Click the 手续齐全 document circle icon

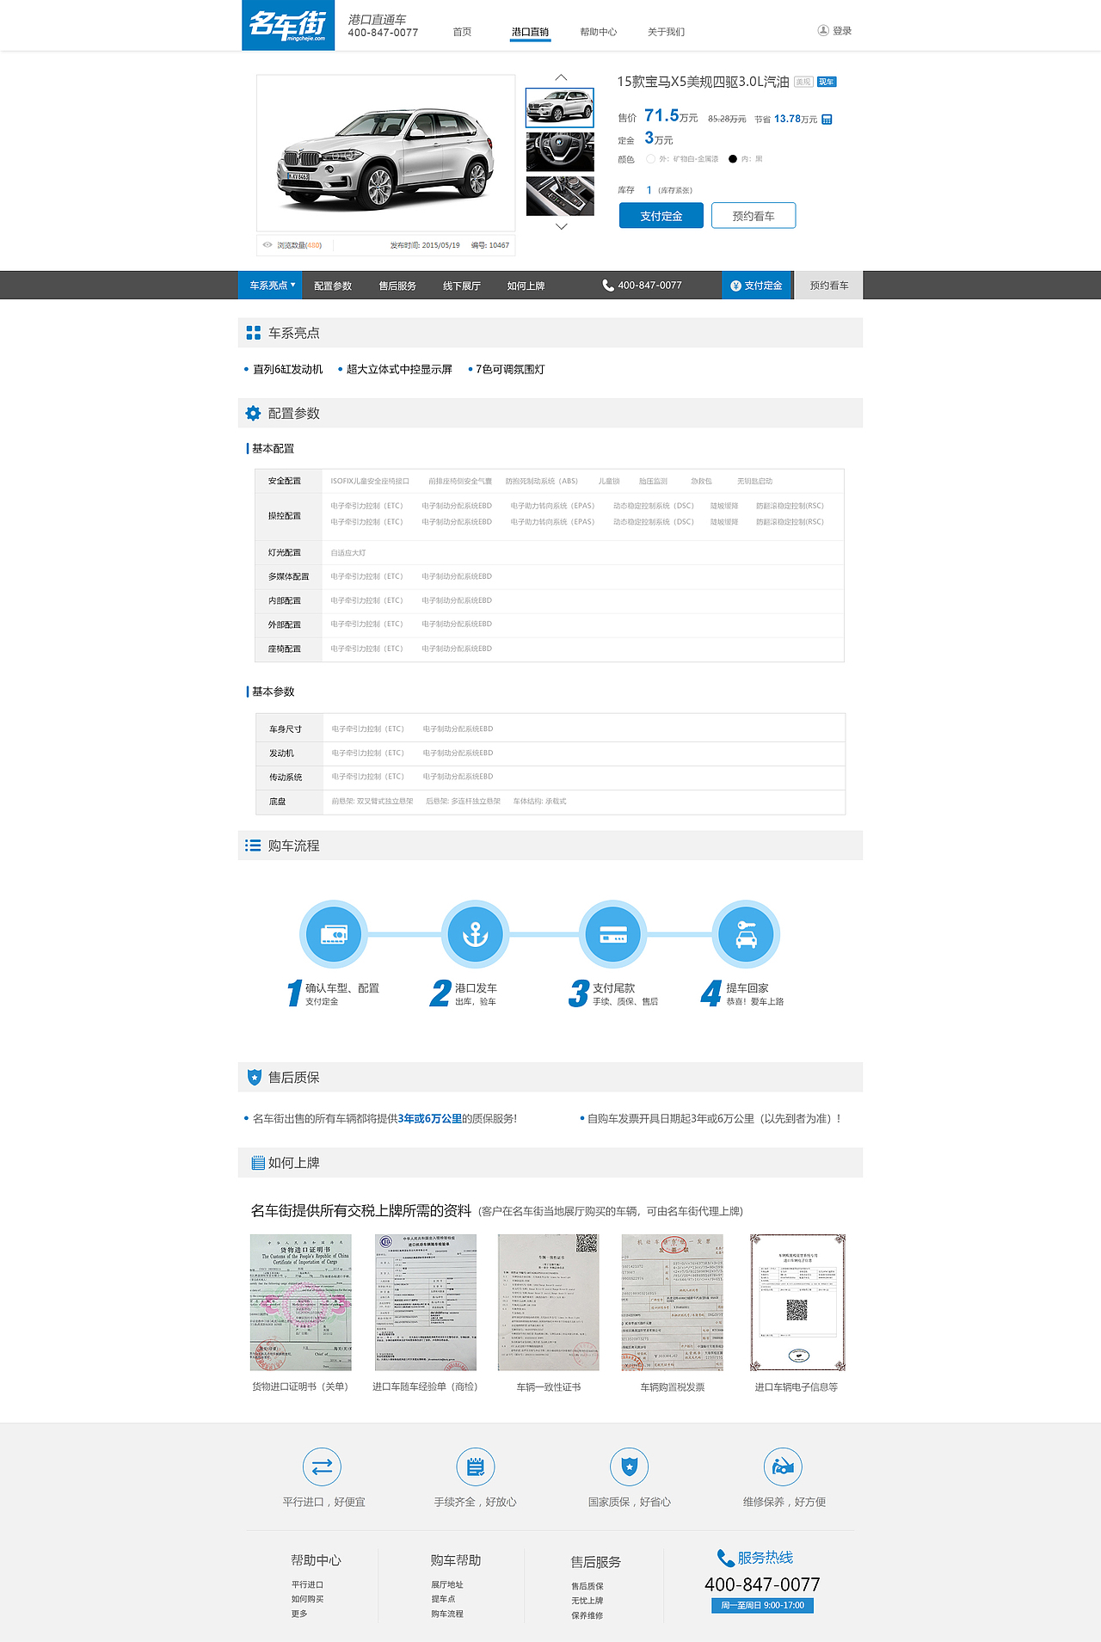[476, 1467]
